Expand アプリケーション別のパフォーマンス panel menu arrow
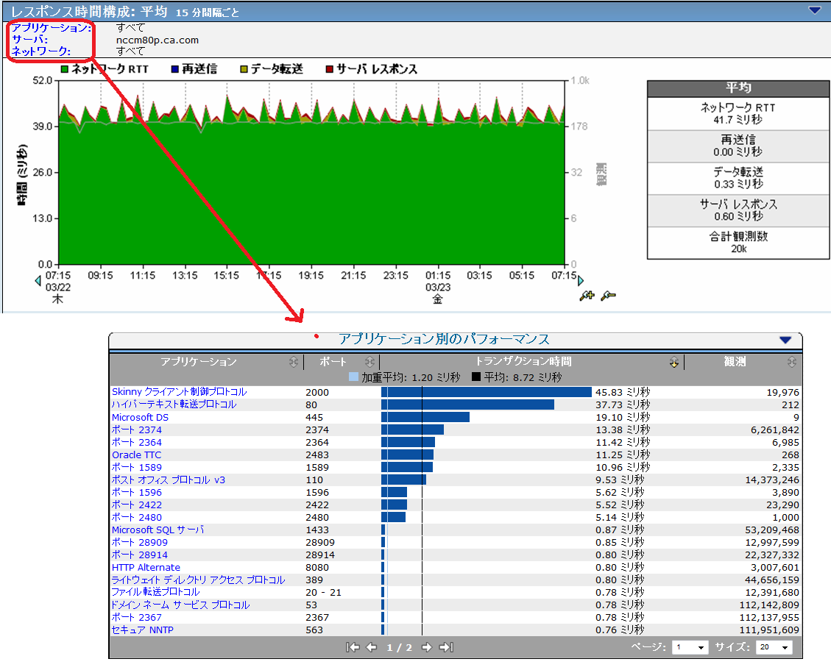Screen dimensions: 831x670 pyautogui.click(x=785, y=340)
